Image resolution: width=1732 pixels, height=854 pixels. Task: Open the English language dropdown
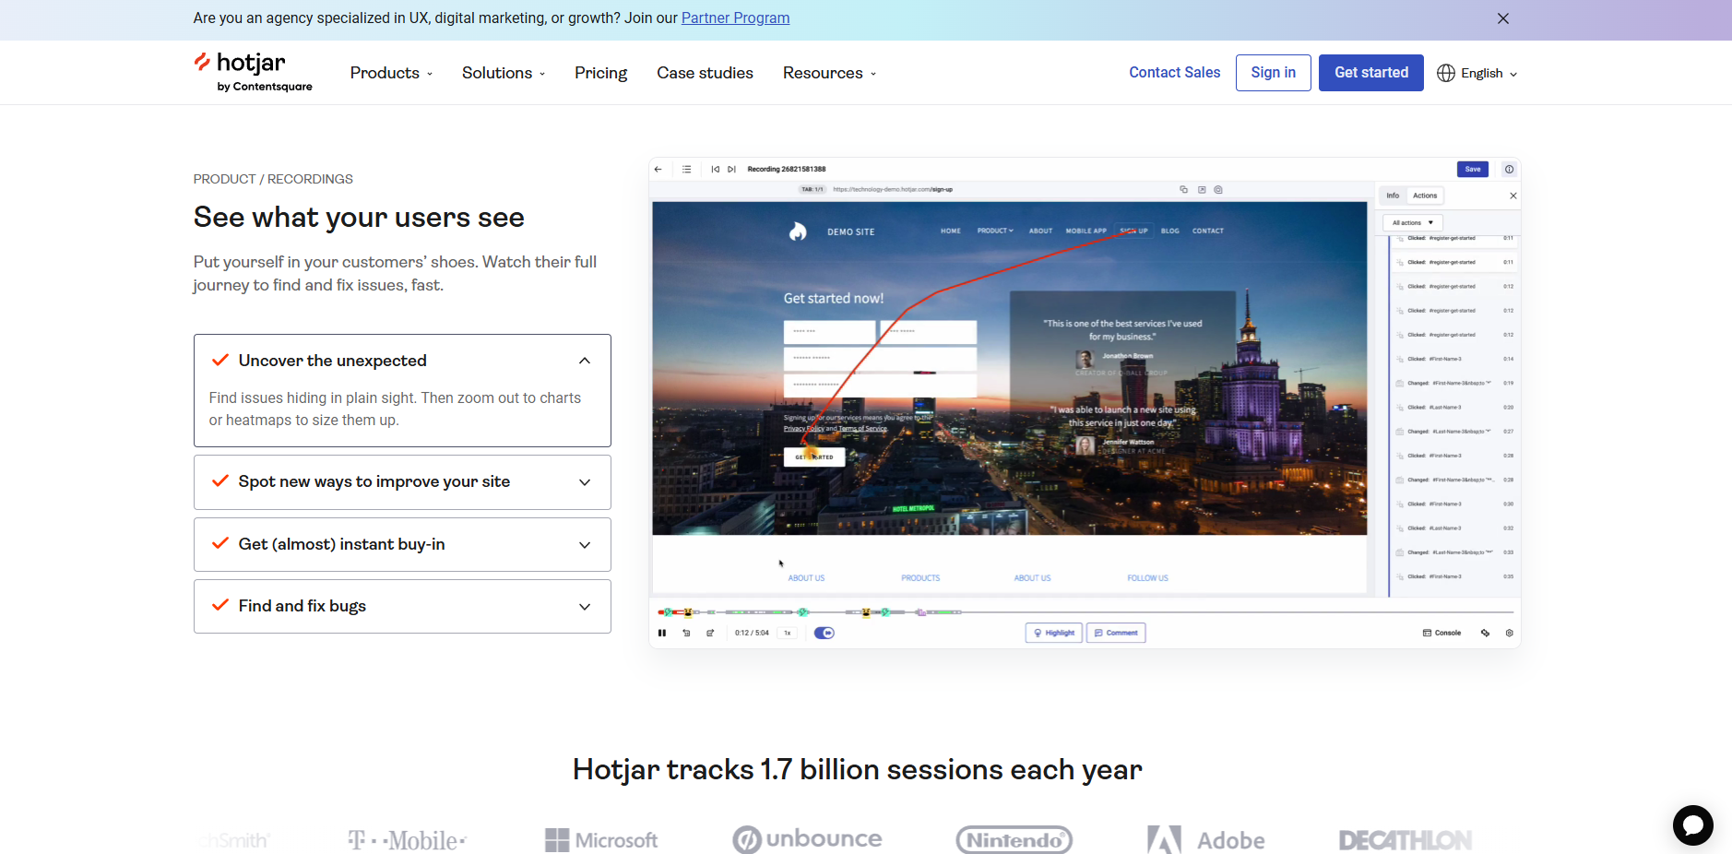click(x=1489, y=73)
